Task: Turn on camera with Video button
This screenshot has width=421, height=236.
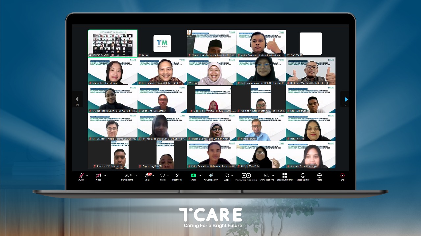Action: (98, 176)
